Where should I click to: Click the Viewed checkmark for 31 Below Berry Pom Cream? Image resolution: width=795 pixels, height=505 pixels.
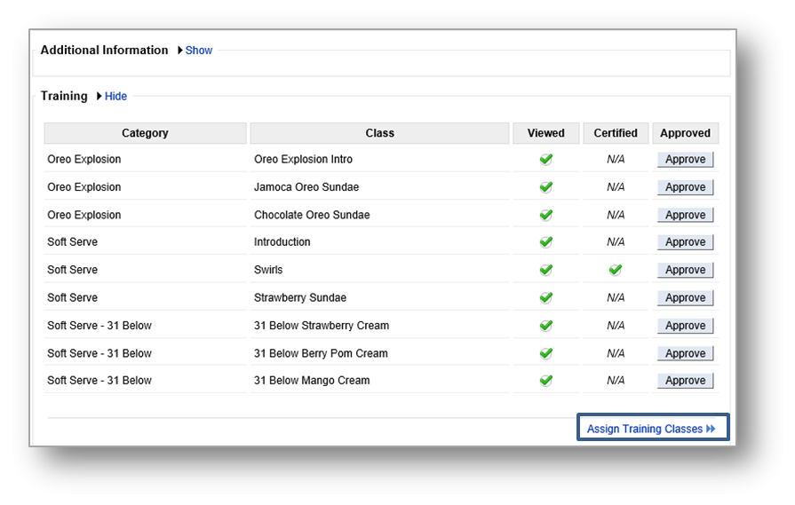tap(546, 353)
